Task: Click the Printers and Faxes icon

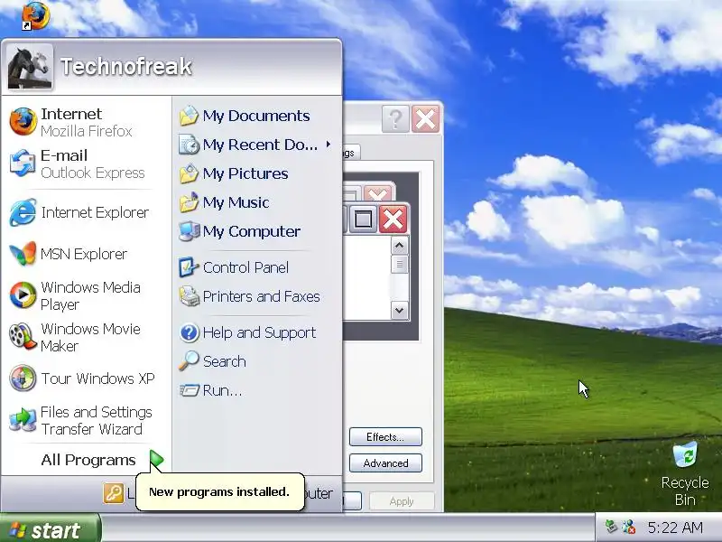Action: click(189, 296)
